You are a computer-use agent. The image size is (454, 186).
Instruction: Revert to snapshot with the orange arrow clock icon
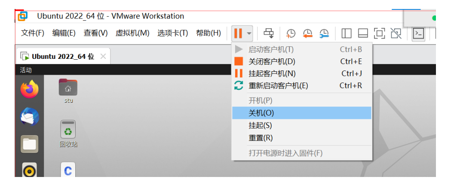(x=308, y=34)
